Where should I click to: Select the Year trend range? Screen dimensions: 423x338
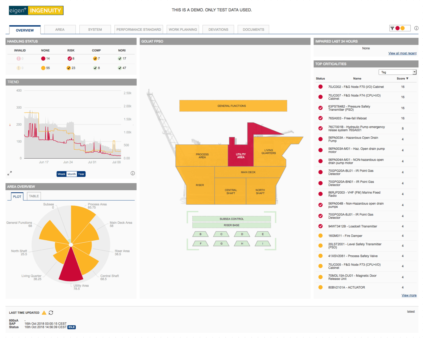(x=81, y=174)
